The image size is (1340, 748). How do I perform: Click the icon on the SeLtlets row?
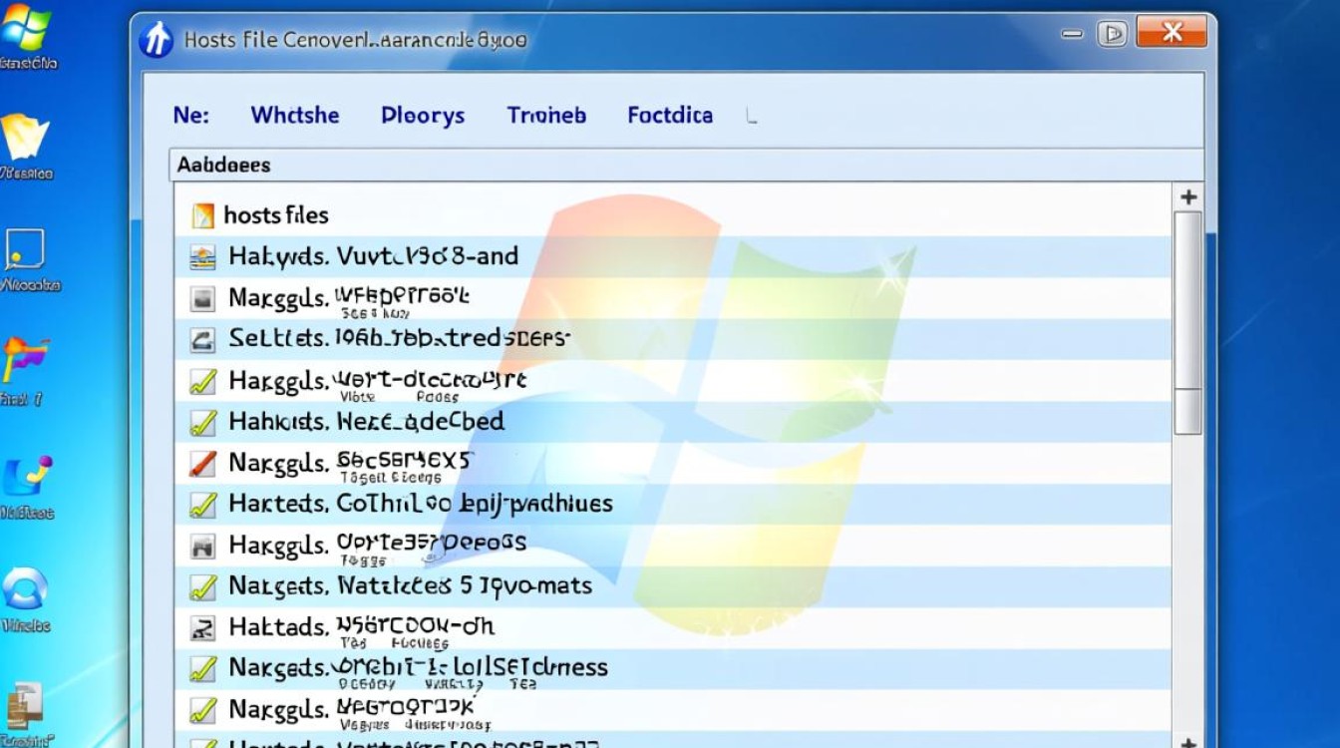(x=202, y=340)
